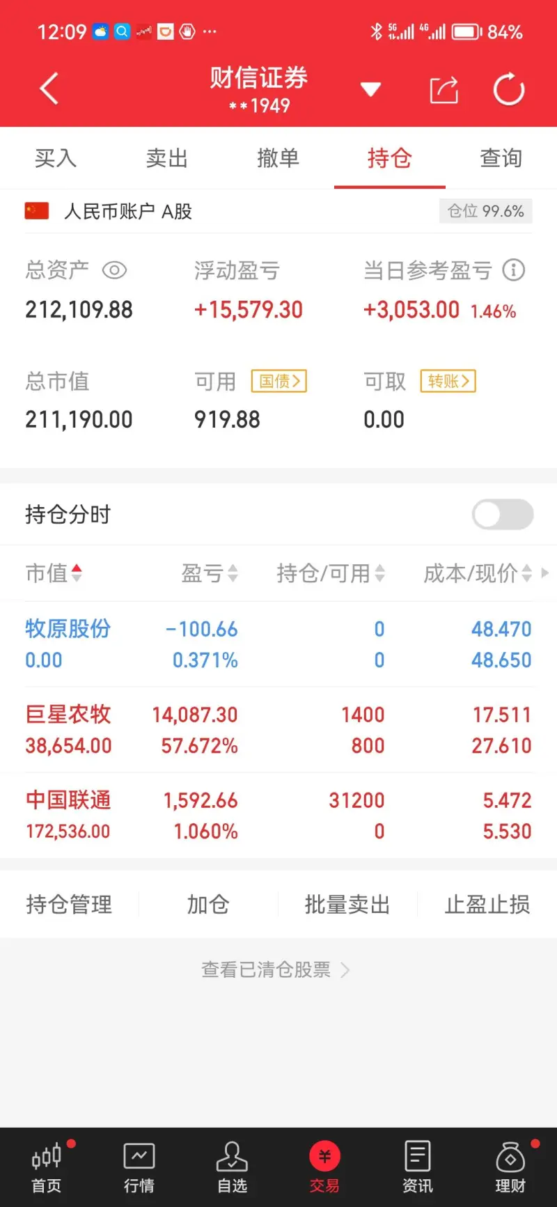Screen dimensions: 557x1207
Task: Switch to the 买入 tab
Action: (x=56, y=158)
